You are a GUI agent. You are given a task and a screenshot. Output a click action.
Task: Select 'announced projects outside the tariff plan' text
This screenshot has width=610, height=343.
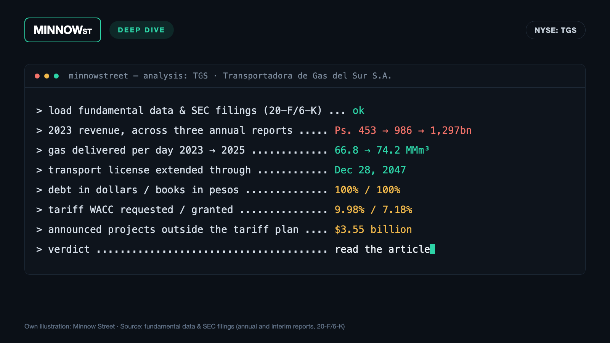click(x=173, y=229)
